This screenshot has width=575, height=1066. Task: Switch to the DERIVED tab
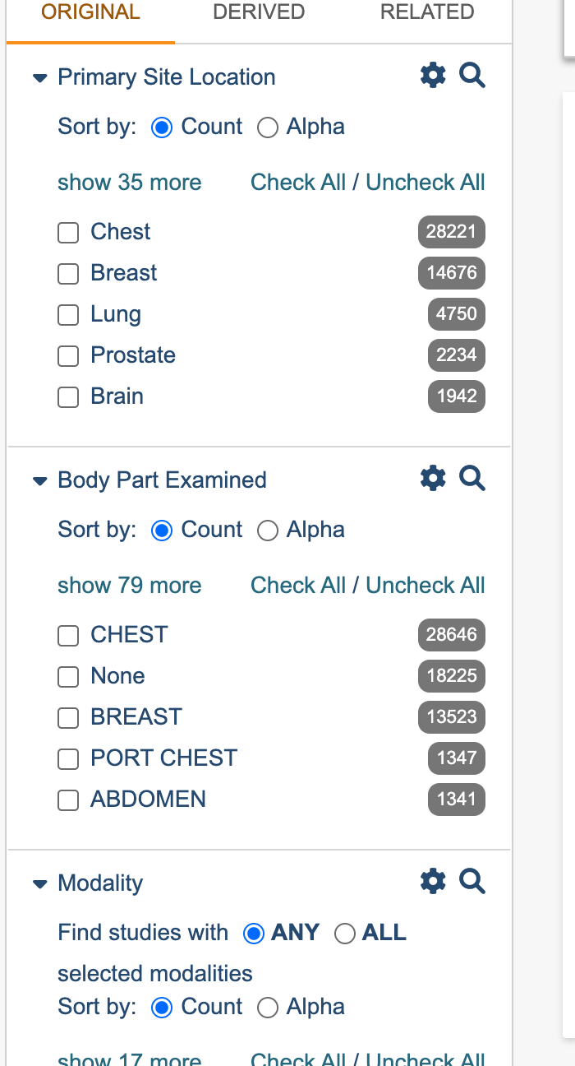pyautogui.click(x=259, y=12)
